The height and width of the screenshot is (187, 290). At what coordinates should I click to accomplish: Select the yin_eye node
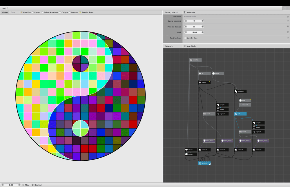point(218,74)
